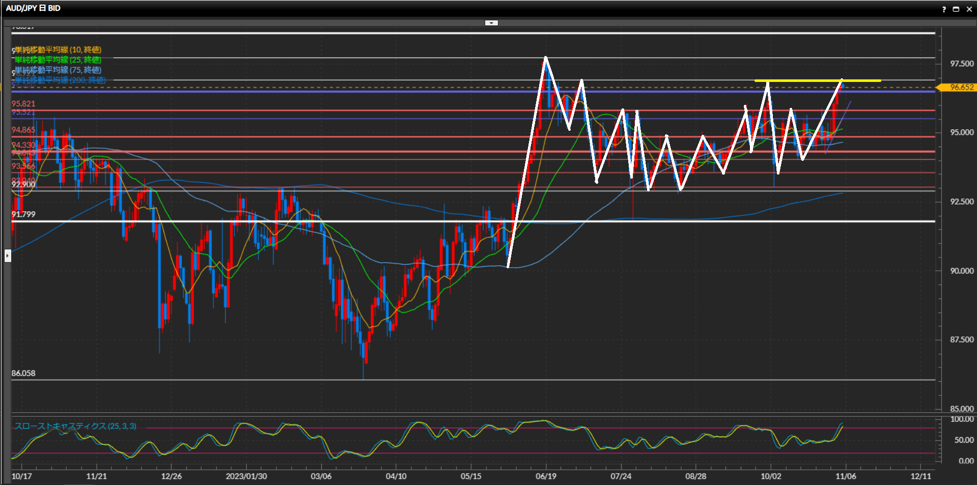Screen dimensions: 977x485
Task: Click the help question mark icon
Action: coord(944,9)
